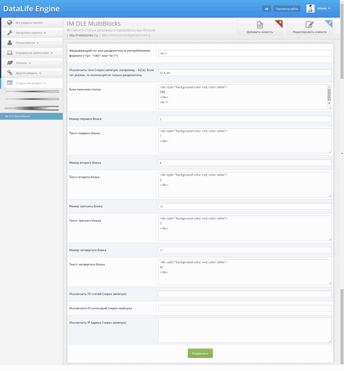This screenshot has width=344, height=371.
Task: Click the Admin avatar picture
Action: click(x=311, y=9)
